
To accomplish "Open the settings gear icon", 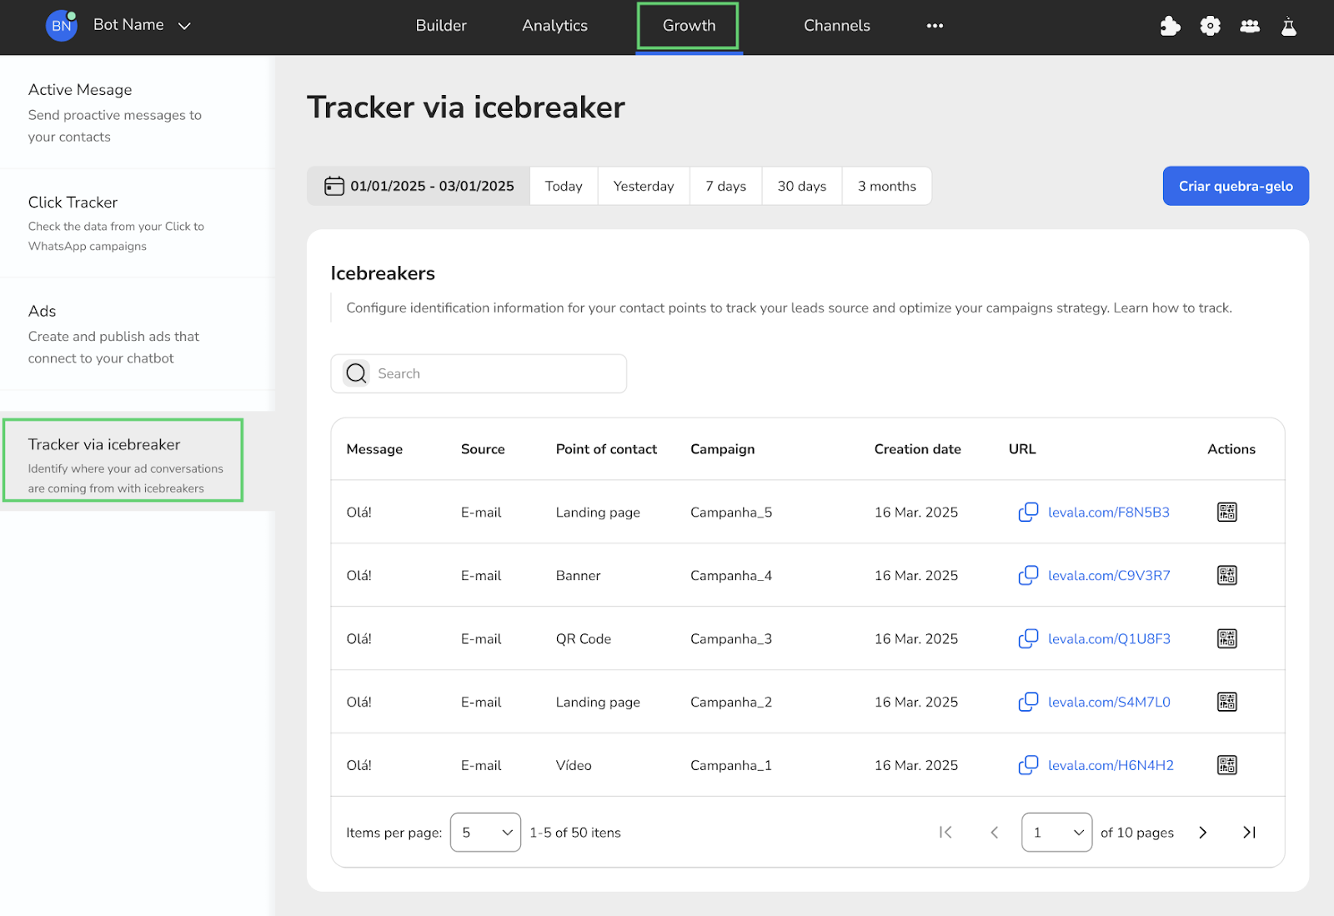I will click(1210, 26).
